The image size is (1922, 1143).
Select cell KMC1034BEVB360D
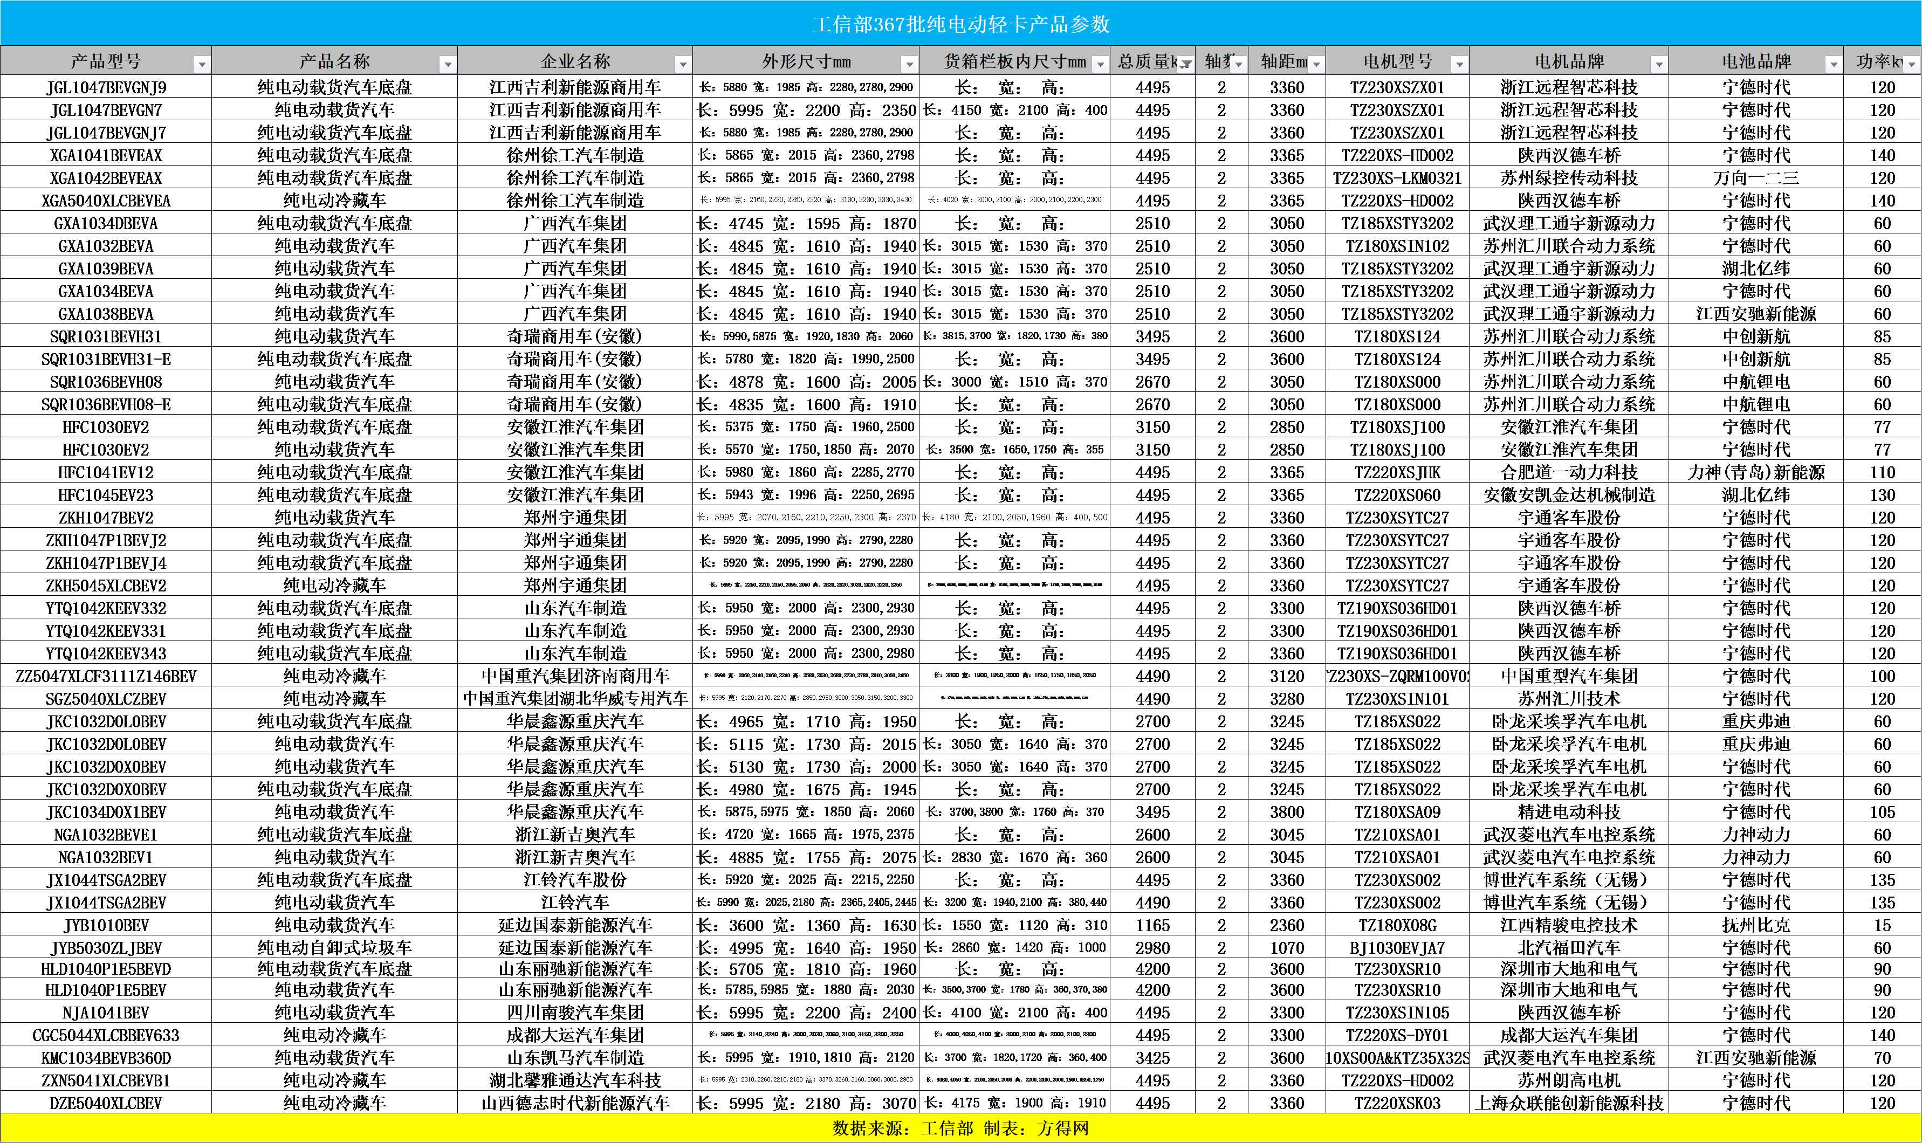106,1058
